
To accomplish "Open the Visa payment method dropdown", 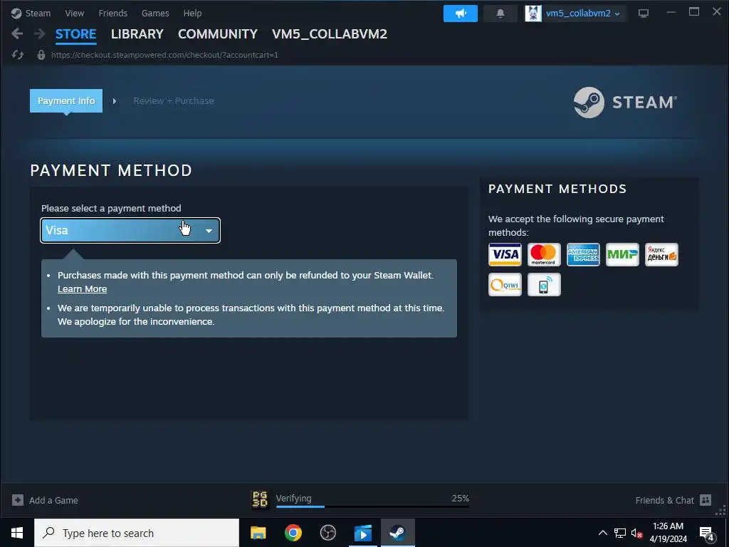I will pyautogui.click(x=130, y=230).
